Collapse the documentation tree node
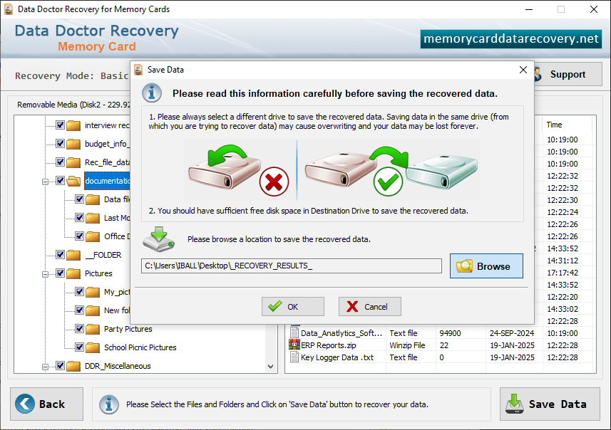Viewport: 611px width, 430px height. 45,182
